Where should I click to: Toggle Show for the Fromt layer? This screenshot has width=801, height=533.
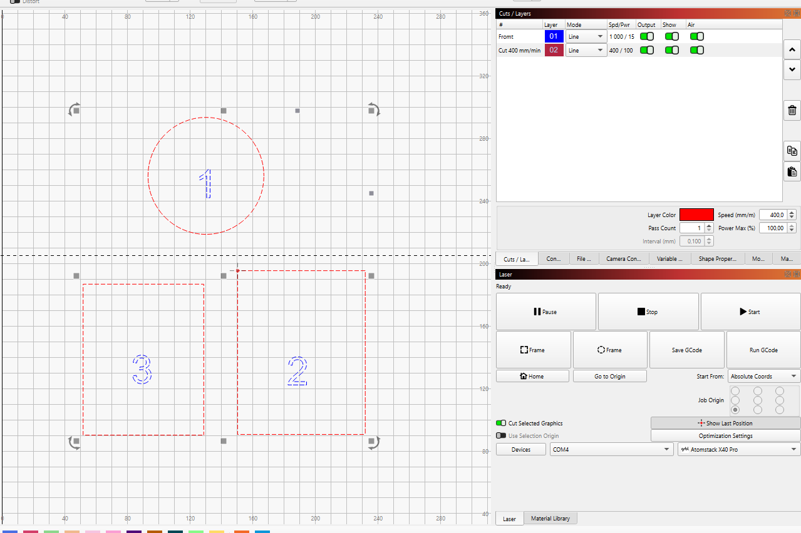point(672,36)
